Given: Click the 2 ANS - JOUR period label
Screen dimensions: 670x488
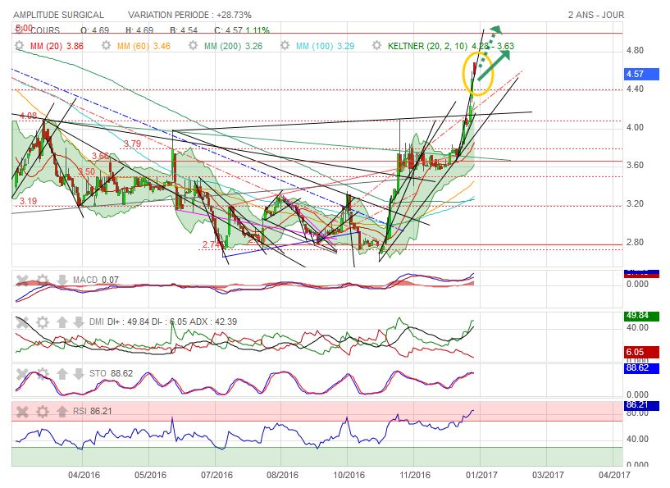Looking at the screenshot, I should pyautogui.click(x=596, y=15).
